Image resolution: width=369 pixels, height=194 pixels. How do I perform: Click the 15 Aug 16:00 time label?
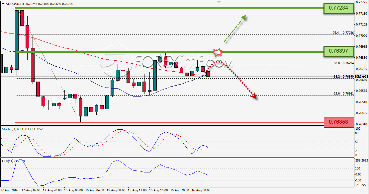coord(159,190)
